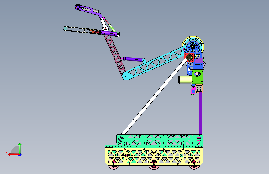
Task: Select the cream-colored motor cylinder
Action: [185, 80]
